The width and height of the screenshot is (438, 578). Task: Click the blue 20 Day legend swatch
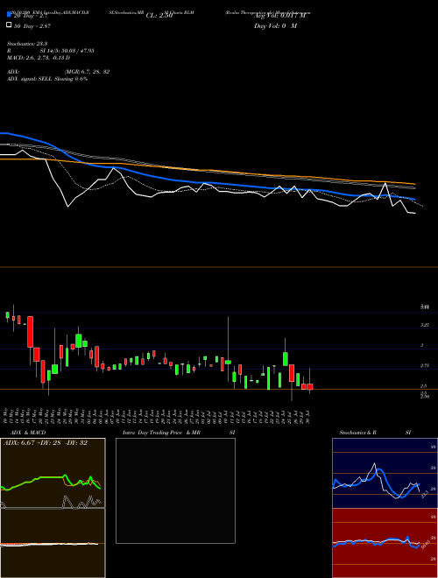9,15
